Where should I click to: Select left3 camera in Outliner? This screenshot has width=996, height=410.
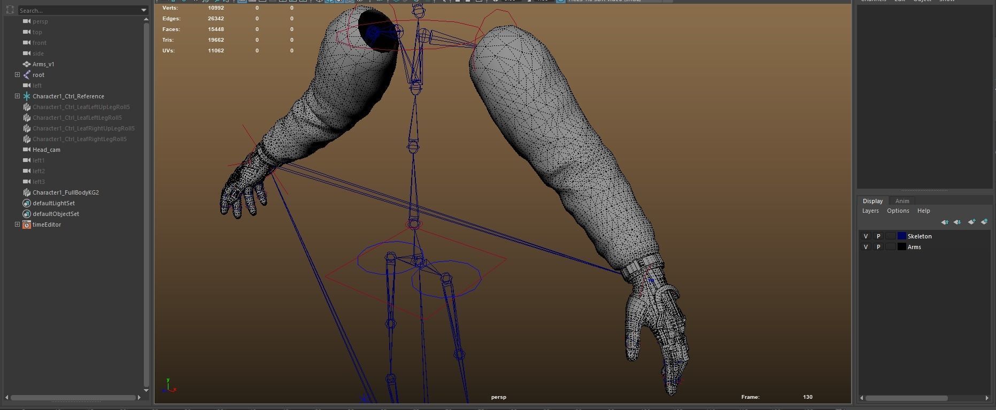(x=38, y=182)
